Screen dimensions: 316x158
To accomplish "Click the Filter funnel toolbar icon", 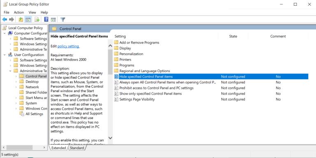I will coord(63,20).
